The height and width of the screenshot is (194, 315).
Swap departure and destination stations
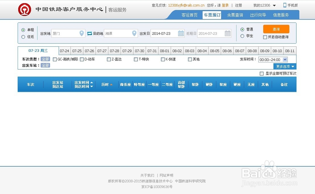tap(89, 33)
